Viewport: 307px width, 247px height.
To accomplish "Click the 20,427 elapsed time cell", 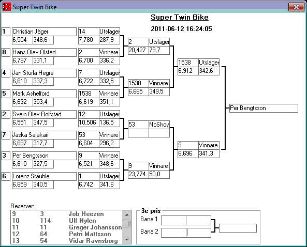I will tap(138, 50).
